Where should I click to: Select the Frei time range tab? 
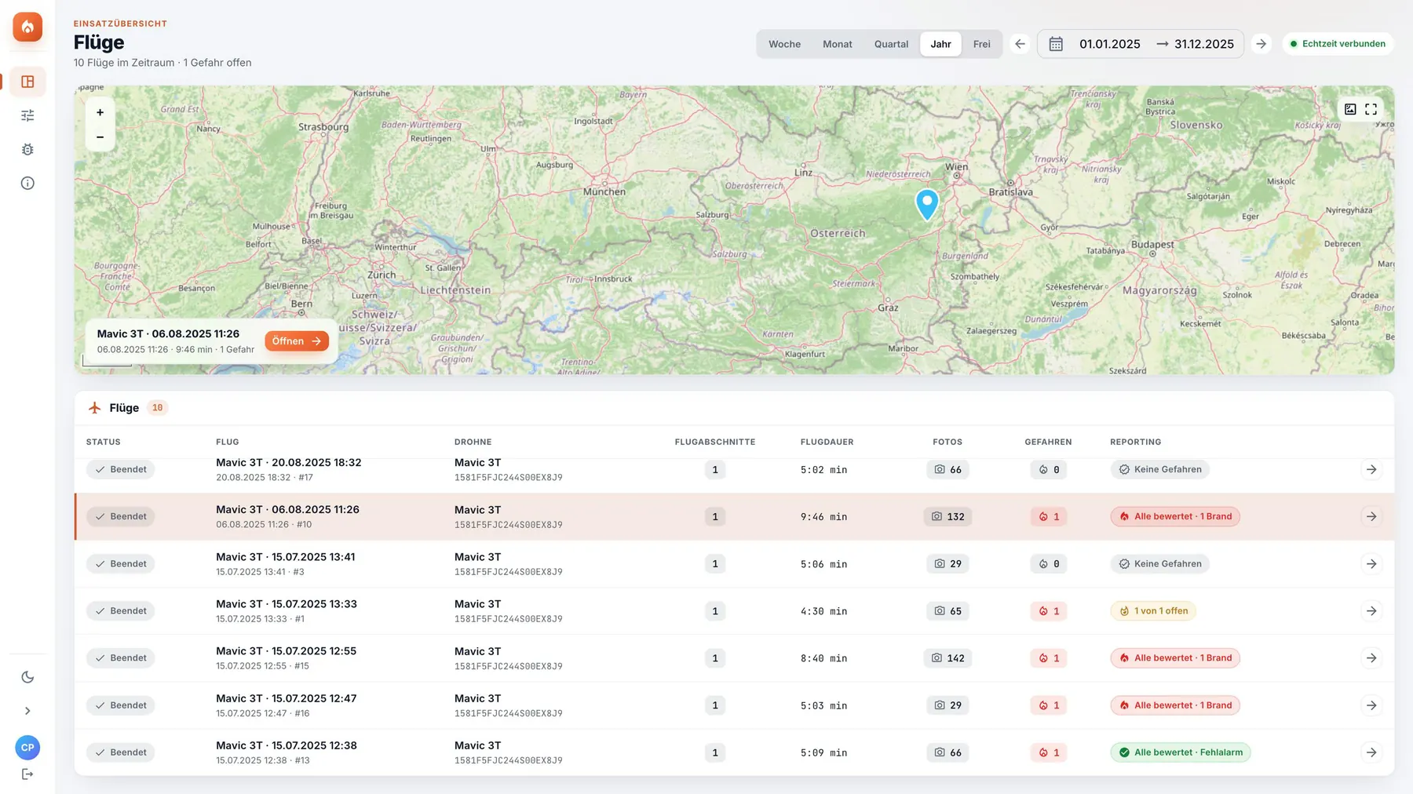[x=981, y=44]
